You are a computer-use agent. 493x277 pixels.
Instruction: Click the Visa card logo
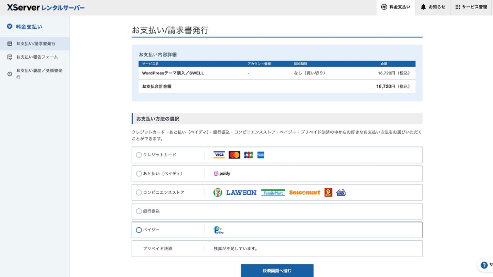[219, 155]
